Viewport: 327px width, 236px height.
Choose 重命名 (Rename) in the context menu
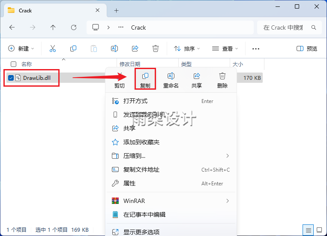point(171,80)
